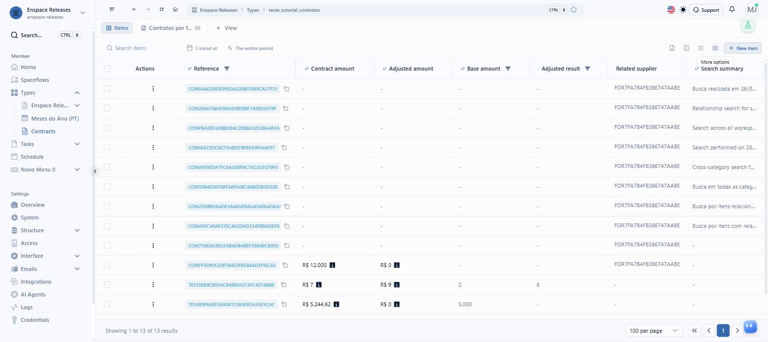The width and height of the screenshot is (768, 342).
Task: Click the Support button
Action: (706, 10)
